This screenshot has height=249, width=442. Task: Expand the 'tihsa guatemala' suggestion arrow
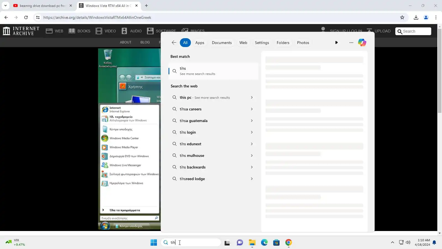coord(252,121)
